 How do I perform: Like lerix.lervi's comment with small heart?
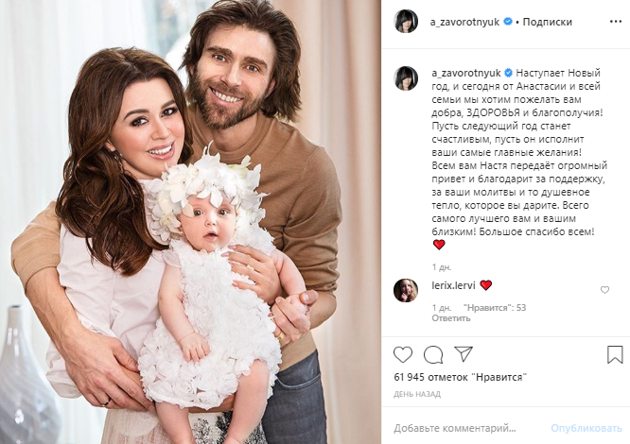[x=604, y=290]
